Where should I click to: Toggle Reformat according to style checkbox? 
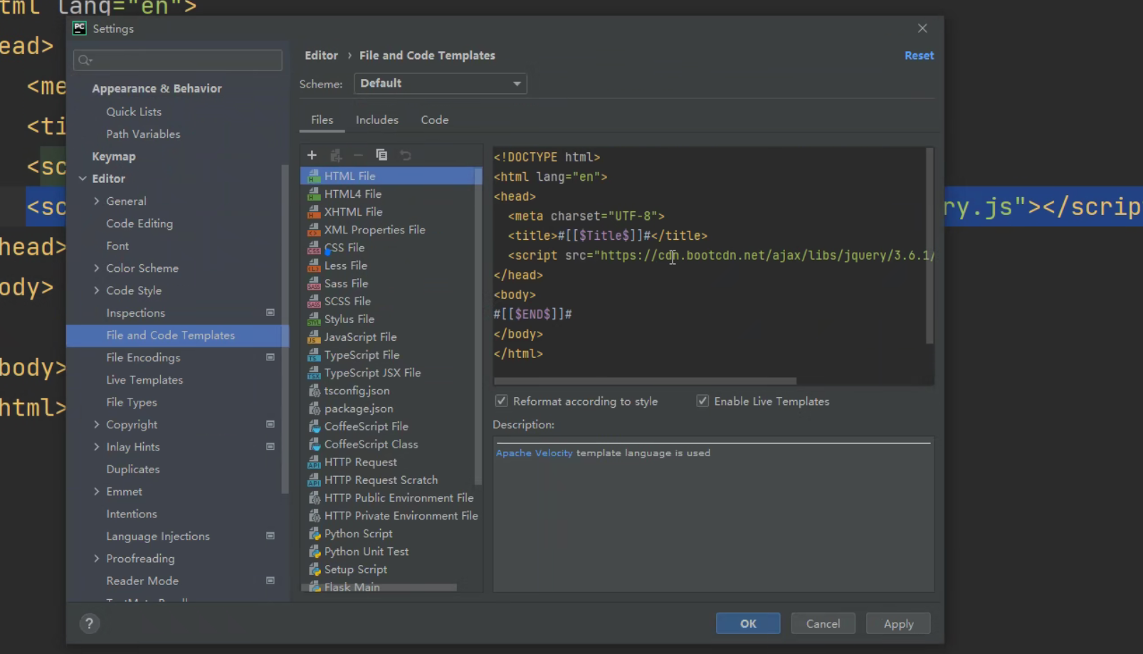click(502, 401)
